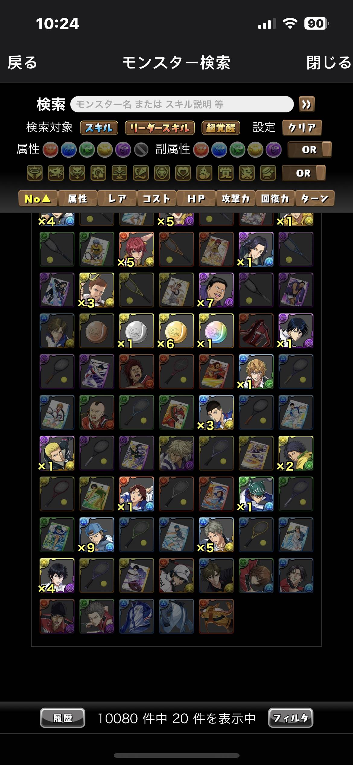Select the 覚 awakening type filter icon
Screen dimensions: 353x765
coord(225,173)
